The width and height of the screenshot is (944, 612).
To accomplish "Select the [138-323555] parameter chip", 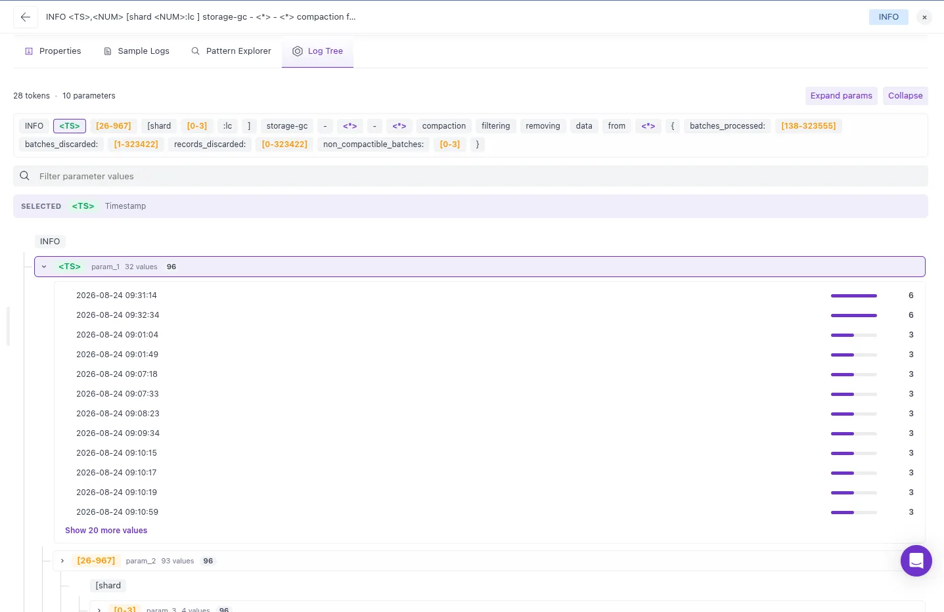I will tap(809, 126).
